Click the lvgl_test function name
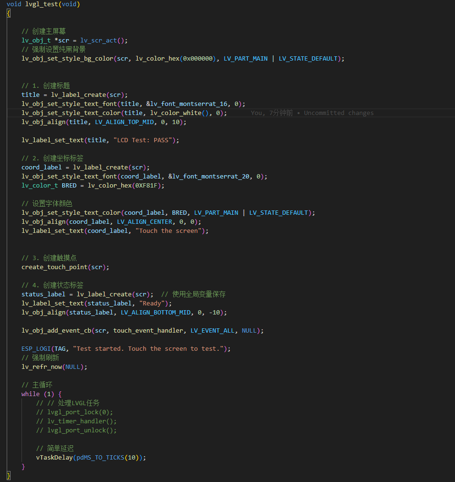455x482 pixels. [x=42, y=4]
